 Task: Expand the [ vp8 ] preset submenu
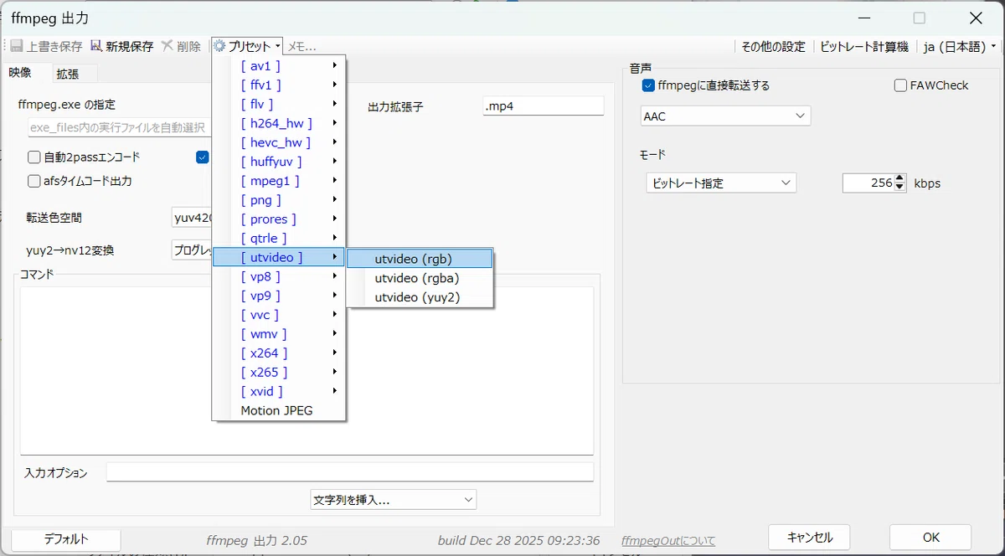pyautogui.click(x=279, y=276)
